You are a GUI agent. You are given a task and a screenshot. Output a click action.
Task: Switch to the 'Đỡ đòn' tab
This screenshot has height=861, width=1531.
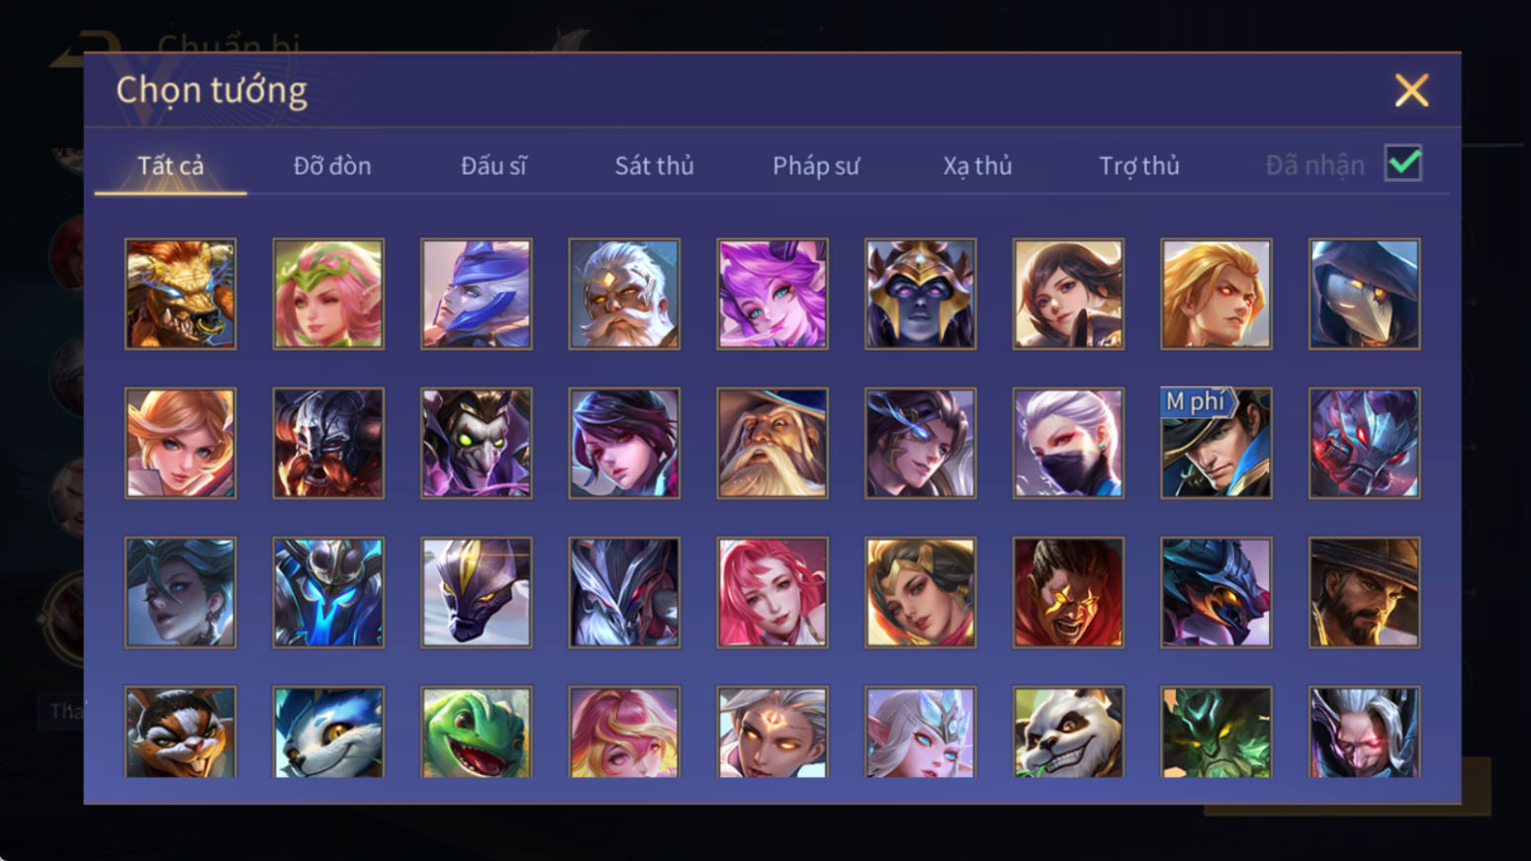(x=332, y=165)
